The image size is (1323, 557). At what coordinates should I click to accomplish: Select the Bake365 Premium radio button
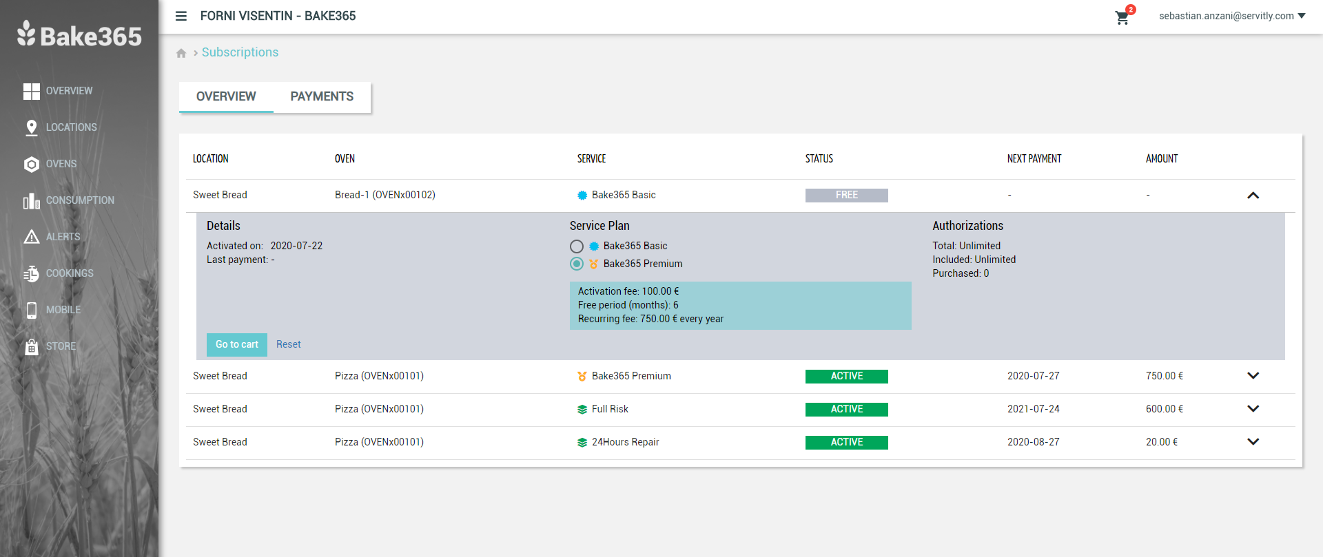pos(577,264)
